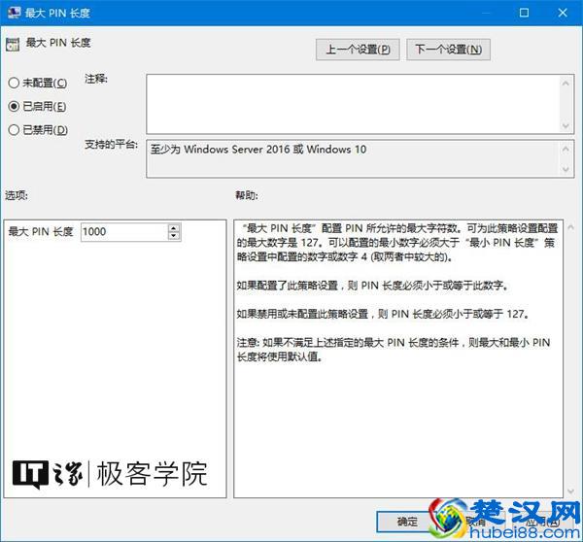
Task: Click the comment box scroll-down arrow
Action: (566, 125)
